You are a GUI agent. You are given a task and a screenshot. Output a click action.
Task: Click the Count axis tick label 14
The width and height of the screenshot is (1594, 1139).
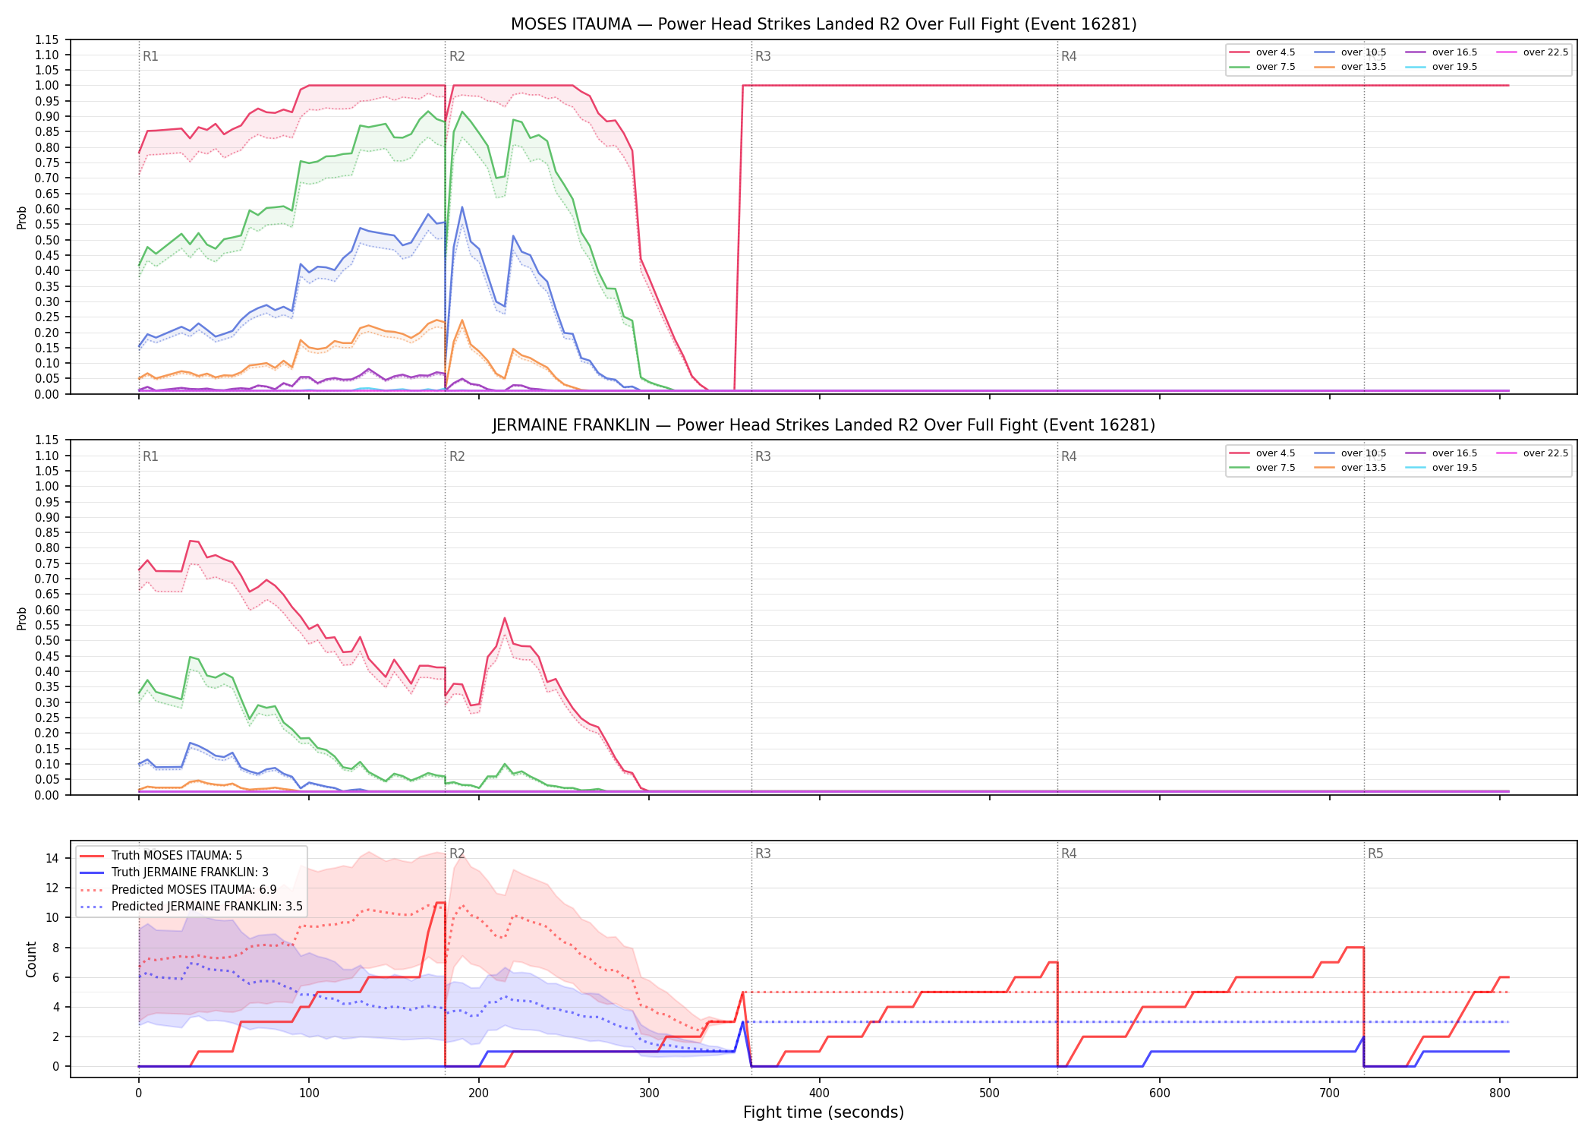click(x=52, y=858)
